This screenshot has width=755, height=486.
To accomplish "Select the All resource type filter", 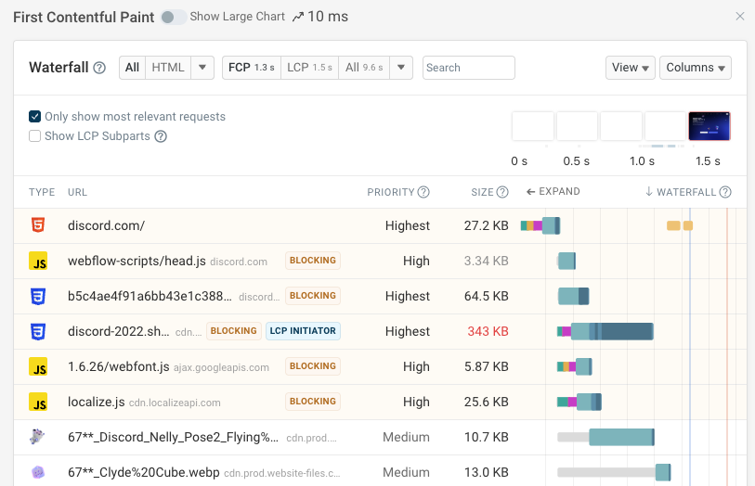I will pyautogui.click(x=132, y=68).
